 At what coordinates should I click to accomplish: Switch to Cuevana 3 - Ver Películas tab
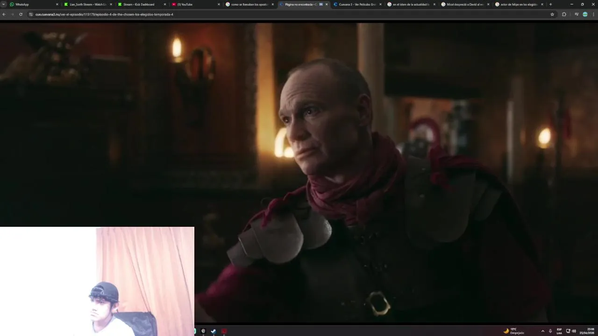pos(356,4)
